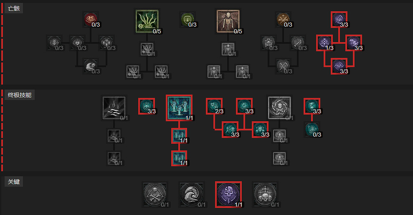Select the hands Army of the Dead skill 1/1
The width and height of the screenshot is (413, 215).
[x=179, y=108]
